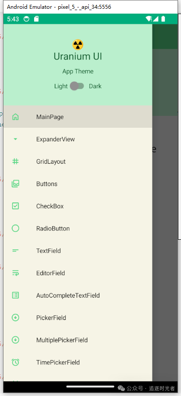Click the radioactive Uranium UI logo

point(78,45)
